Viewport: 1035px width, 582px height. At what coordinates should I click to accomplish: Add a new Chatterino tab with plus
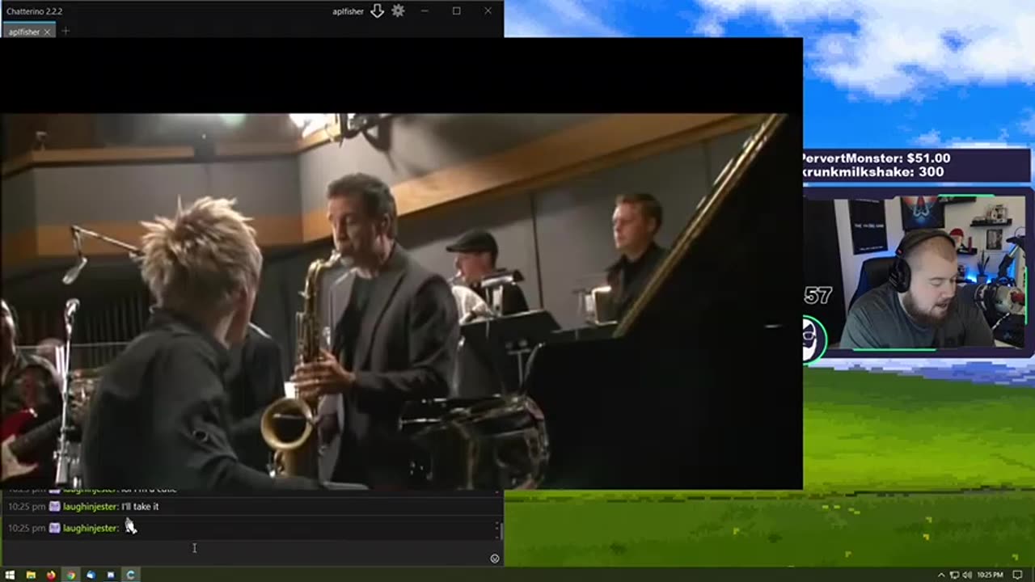(65, 32)
